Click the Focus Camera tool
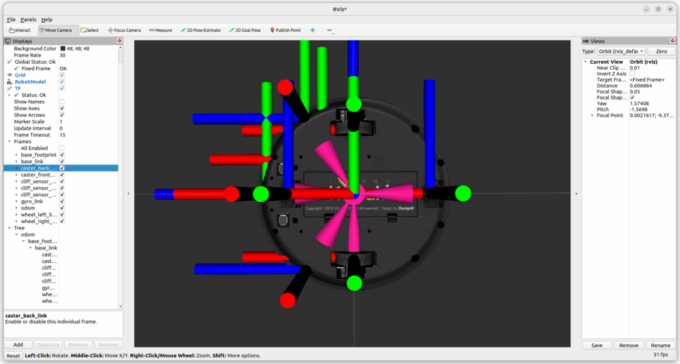680x364 pixels. click(124, 30)
